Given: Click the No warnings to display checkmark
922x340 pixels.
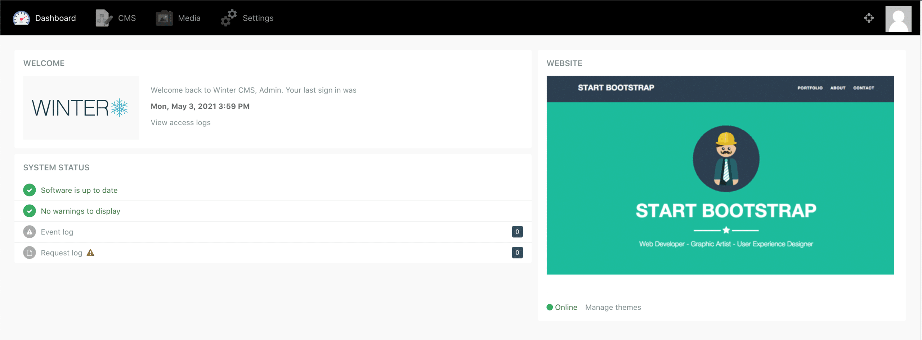Looking at the screenshot, I should coord(29,211).
